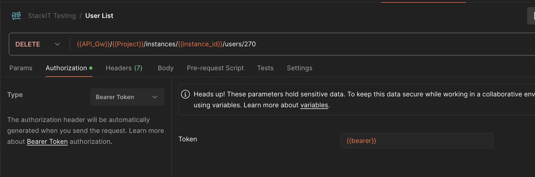Open the DELETE HTTP method dropdown
This screenshot has width=535, height=177.
tap(37, 44)
